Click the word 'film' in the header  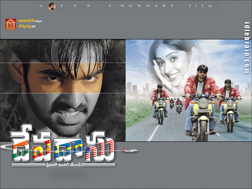coord(201,6)
